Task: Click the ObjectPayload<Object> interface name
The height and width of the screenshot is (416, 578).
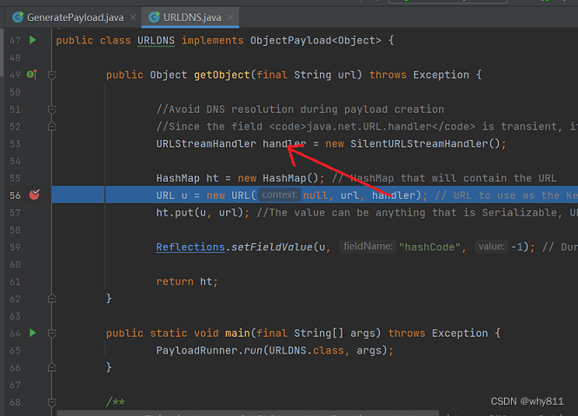Action: click(x=316, y=41)
